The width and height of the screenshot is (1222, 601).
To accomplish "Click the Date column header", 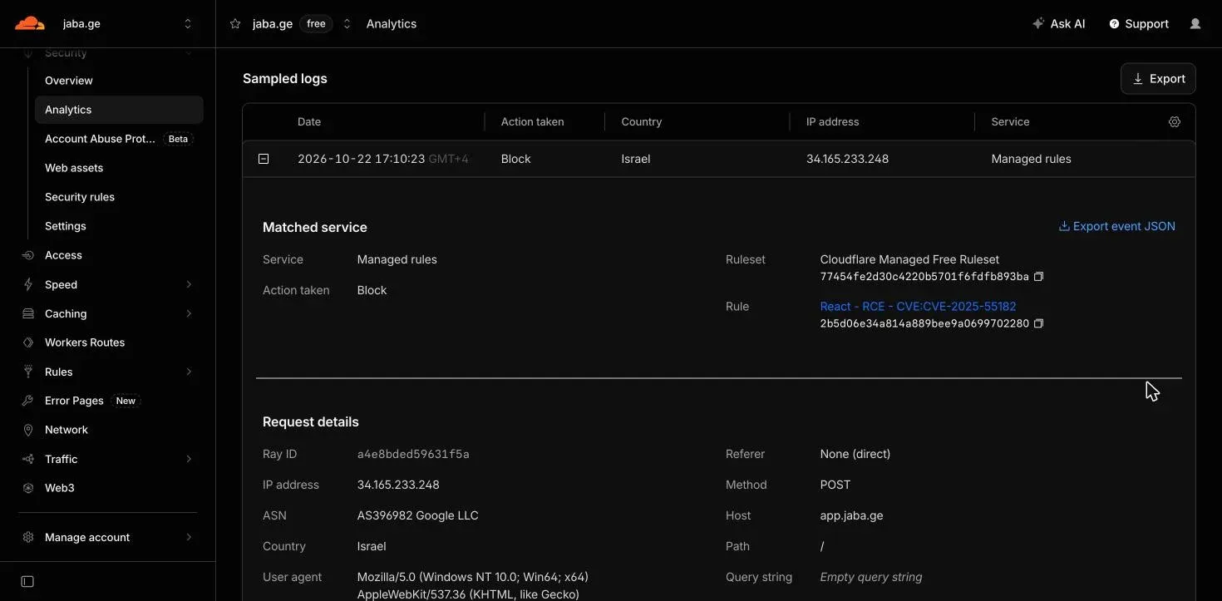I will [x=309, y=121].
